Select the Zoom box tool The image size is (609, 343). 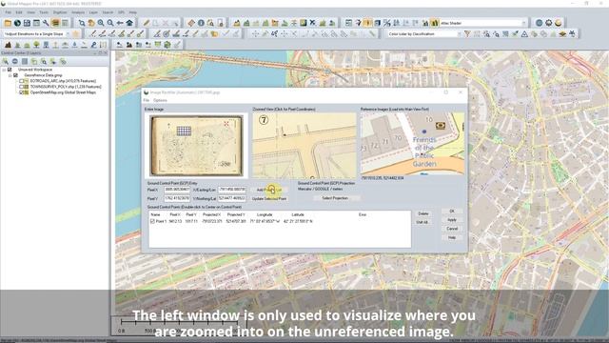click(x=82, y=23)
